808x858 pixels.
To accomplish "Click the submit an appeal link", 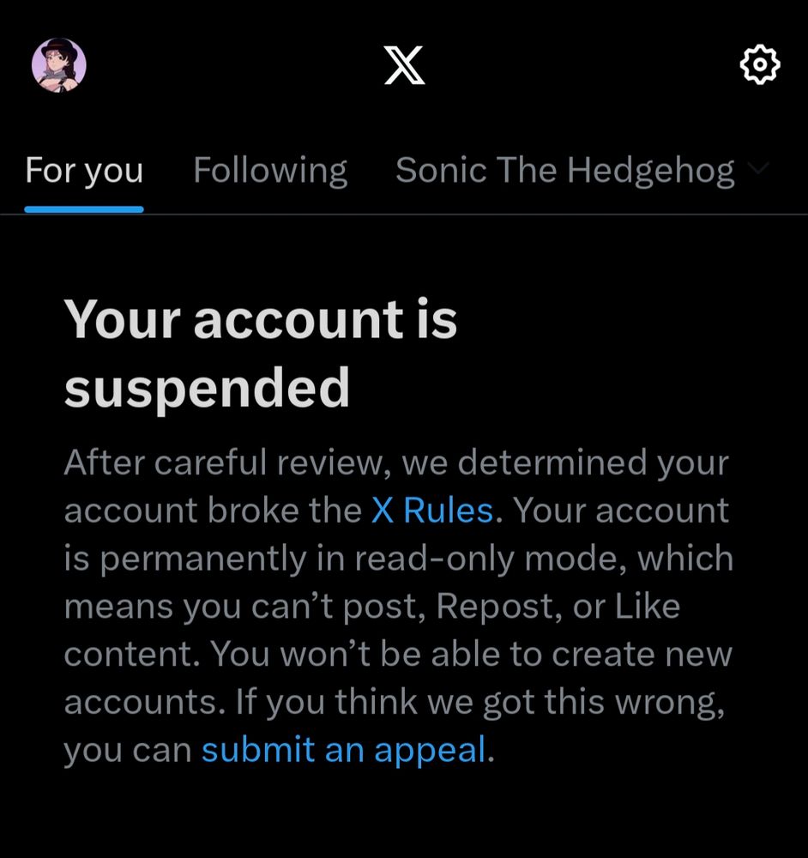I will (344, 751).
